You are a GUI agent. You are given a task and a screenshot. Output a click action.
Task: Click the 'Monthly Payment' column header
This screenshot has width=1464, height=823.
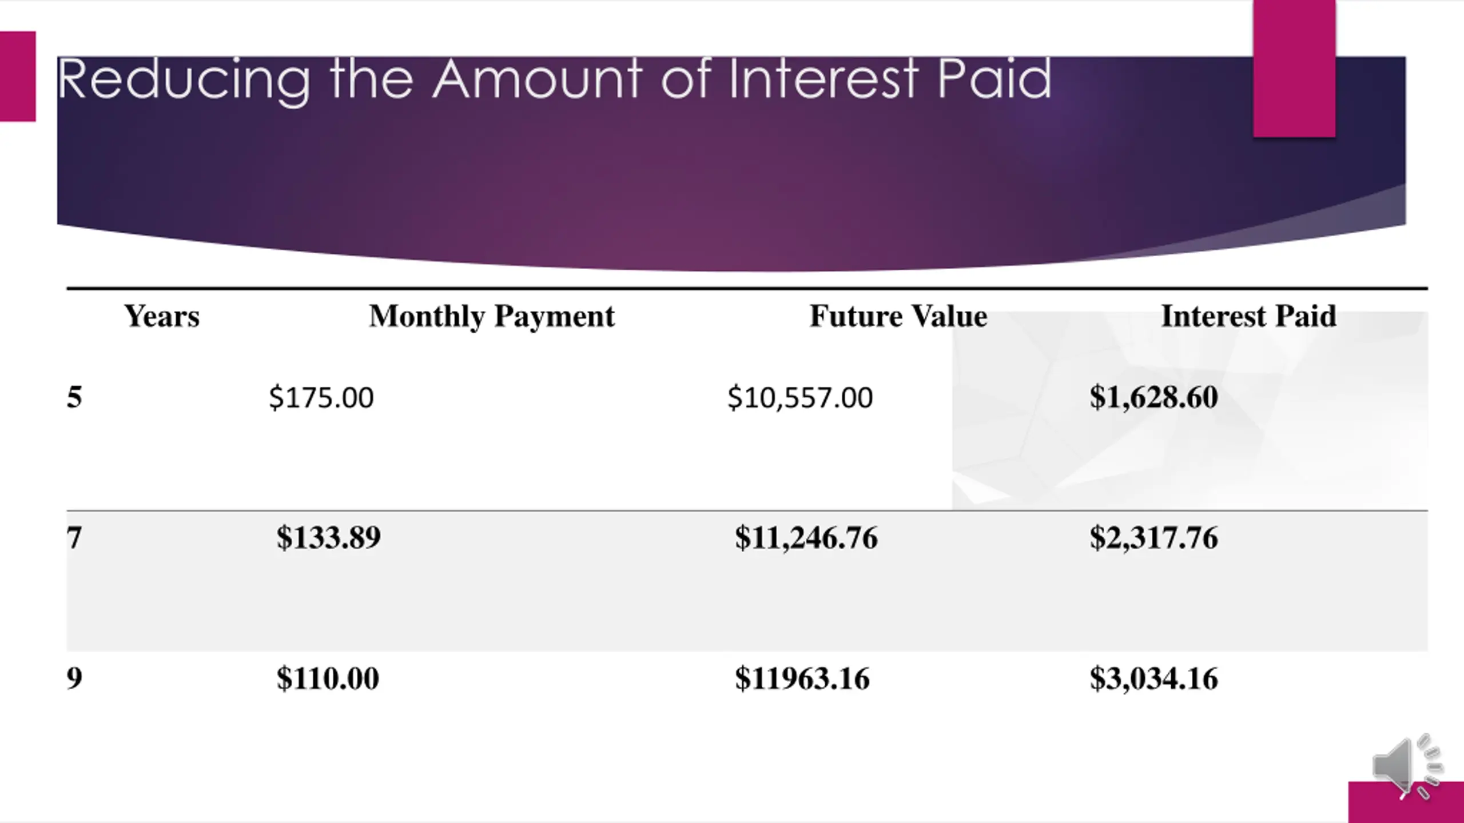492,317
